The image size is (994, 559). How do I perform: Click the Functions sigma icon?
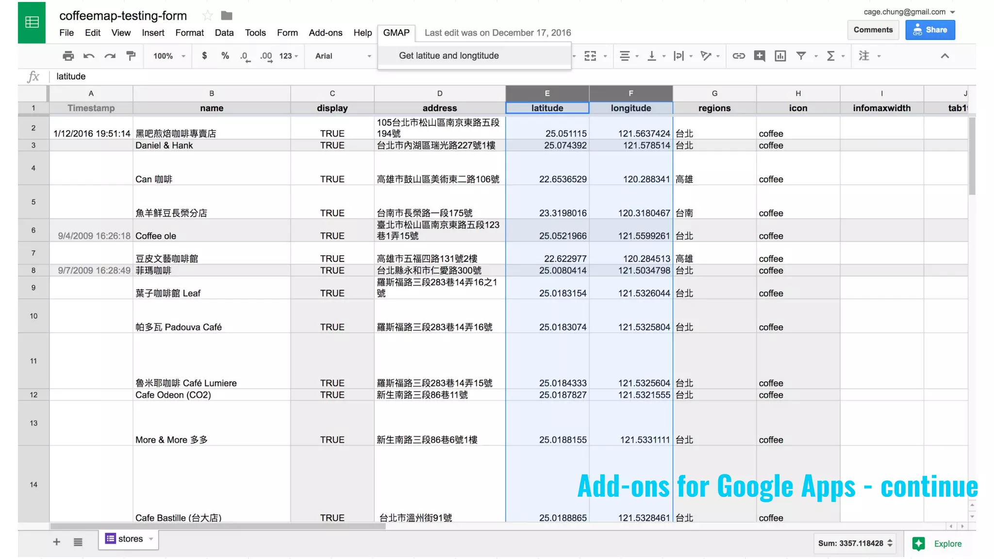coord(831,56)
